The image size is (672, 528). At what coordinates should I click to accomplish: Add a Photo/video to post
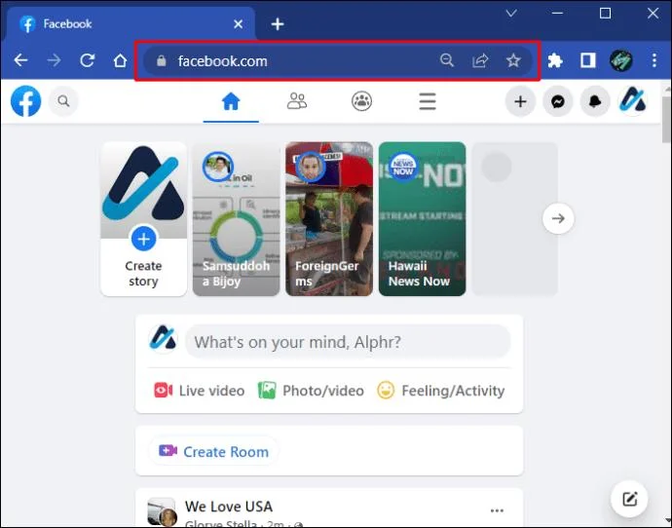pos(311,391)
